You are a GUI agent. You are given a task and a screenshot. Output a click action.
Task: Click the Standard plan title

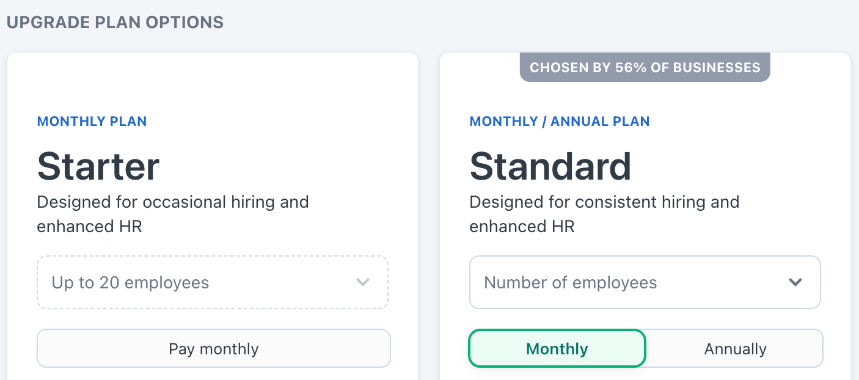tap(550, 166)
